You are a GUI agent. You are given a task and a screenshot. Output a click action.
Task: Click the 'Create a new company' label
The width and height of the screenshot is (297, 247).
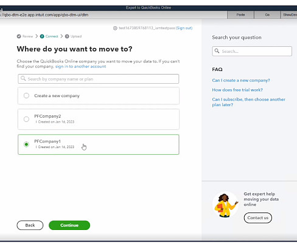coord(57,96)
